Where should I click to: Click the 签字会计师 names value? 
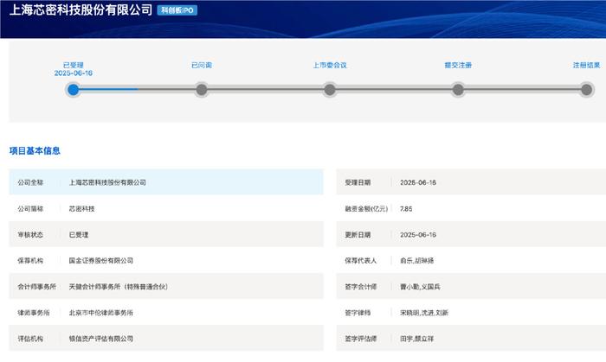tap(420, 287)
